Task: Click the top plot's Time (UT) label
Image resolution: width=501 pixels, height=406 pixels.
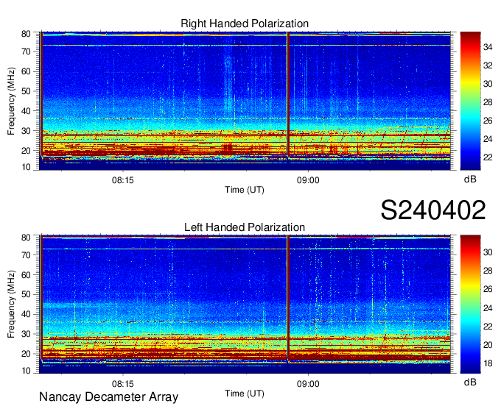Action: tap(245, 190)
